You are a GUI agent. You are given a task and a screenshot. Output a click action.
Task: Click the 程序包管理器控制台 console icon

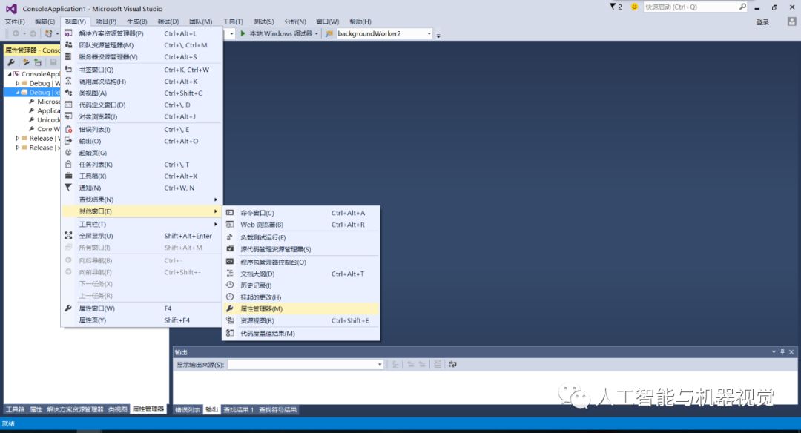click(x=230, y=262)
